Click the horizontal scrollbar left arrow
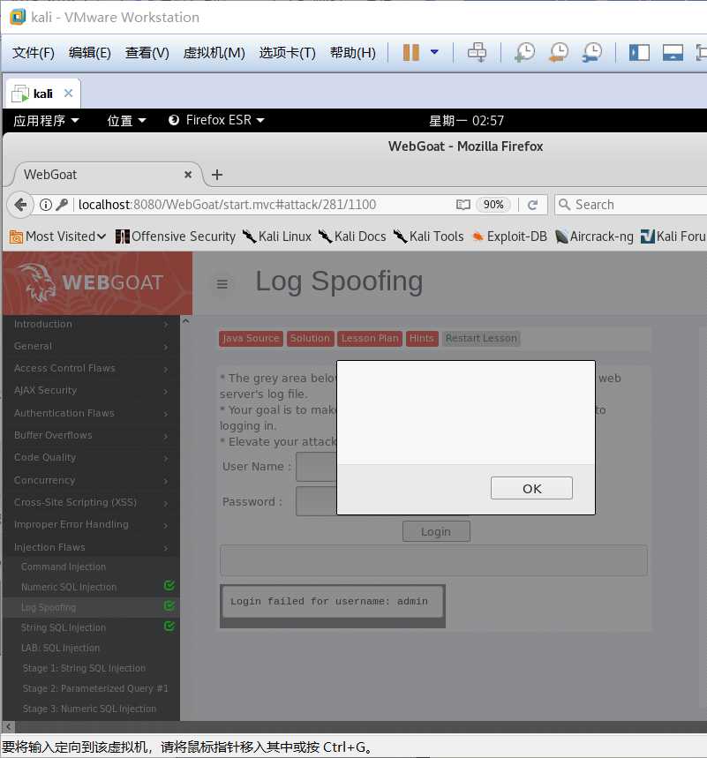This screenshot has height=758, width=707. coord(8,726)
